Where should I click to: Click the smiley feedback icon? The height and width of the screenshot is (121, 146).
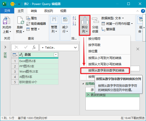[12, 4]
